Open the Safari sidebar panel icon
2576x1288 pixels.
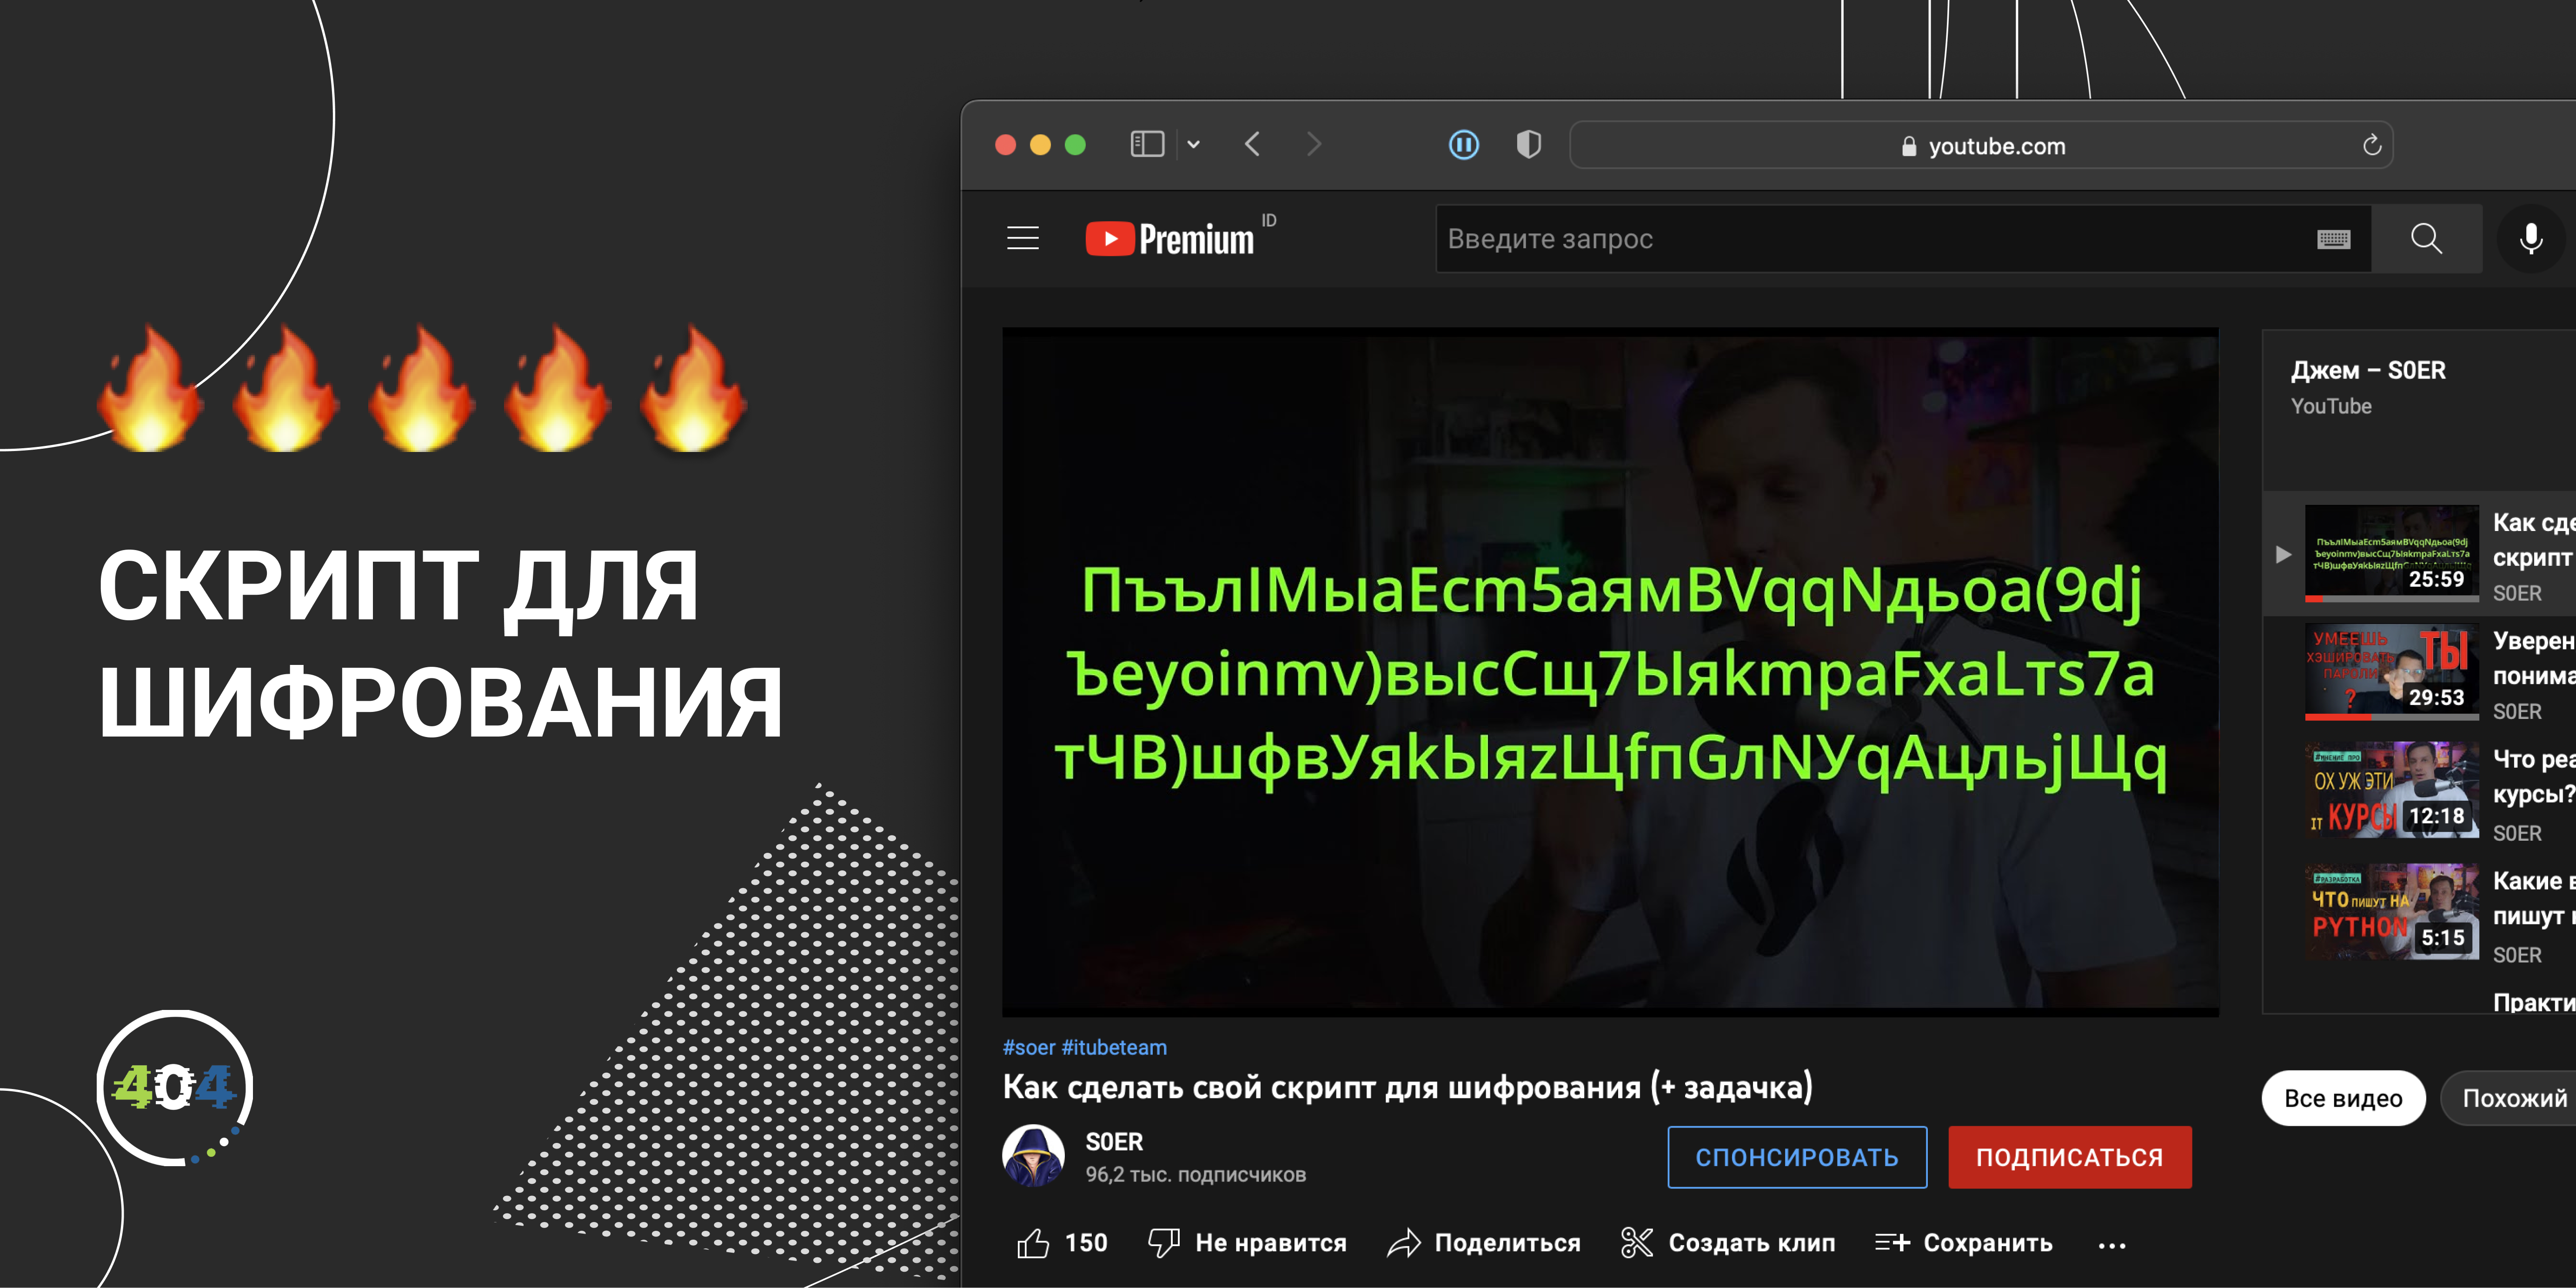click(x=1147, y=144)
